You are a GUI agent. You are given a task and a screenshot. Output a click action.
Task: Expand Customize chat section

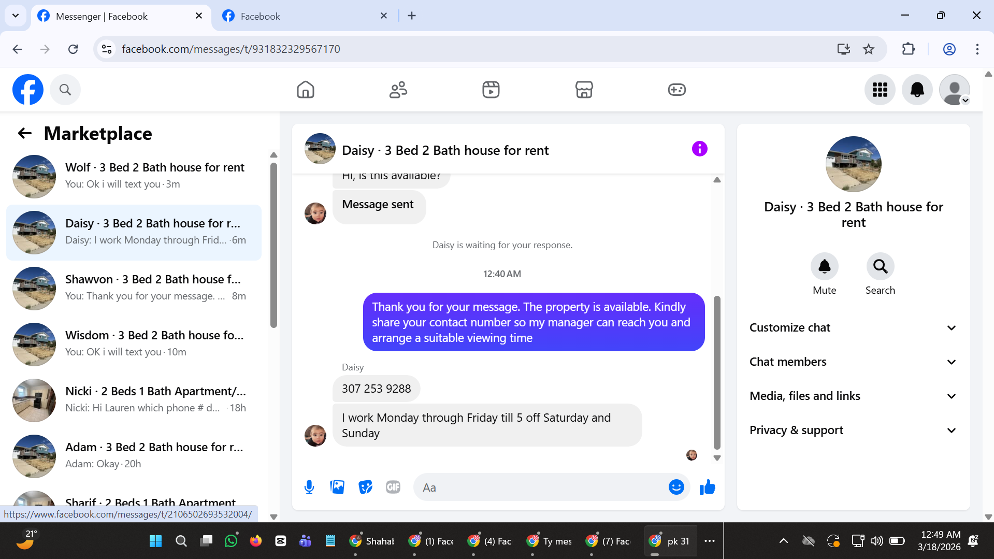click(x=853, y=327)
